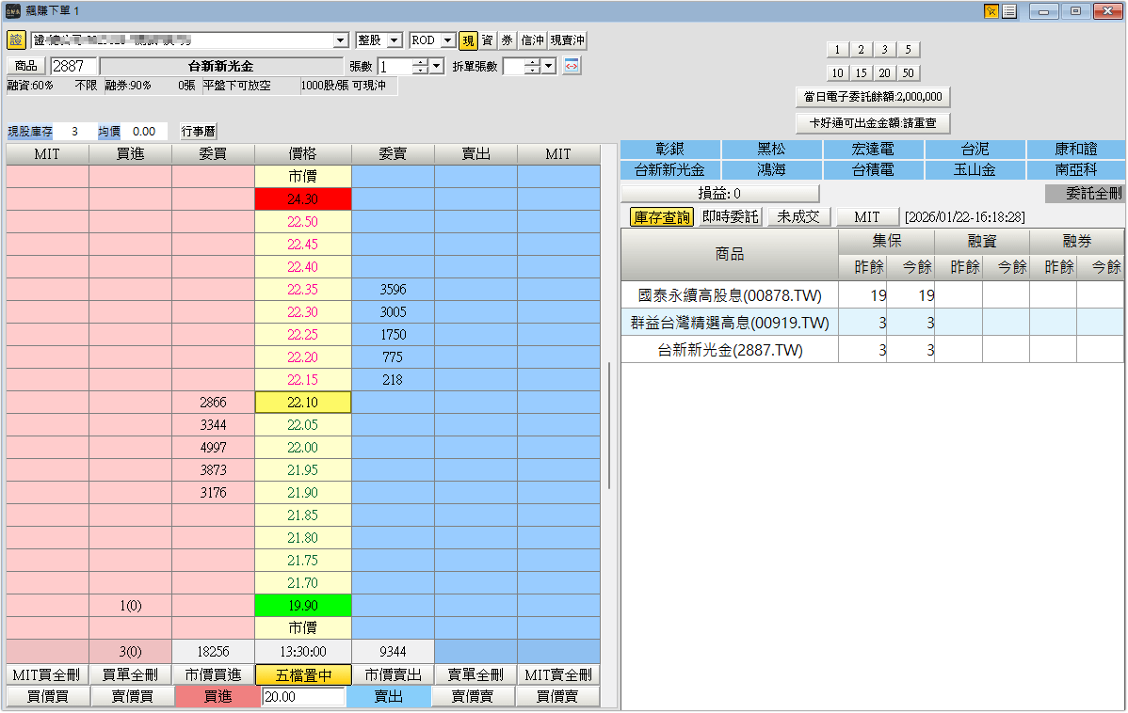
Task: Select 彰銀 from the watchlist
Action: (669, 150)
